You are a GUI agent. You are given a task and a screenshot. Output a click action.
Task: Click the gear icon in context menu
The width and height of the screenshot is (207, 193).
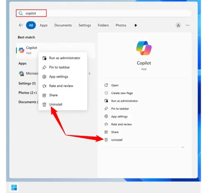45,77
